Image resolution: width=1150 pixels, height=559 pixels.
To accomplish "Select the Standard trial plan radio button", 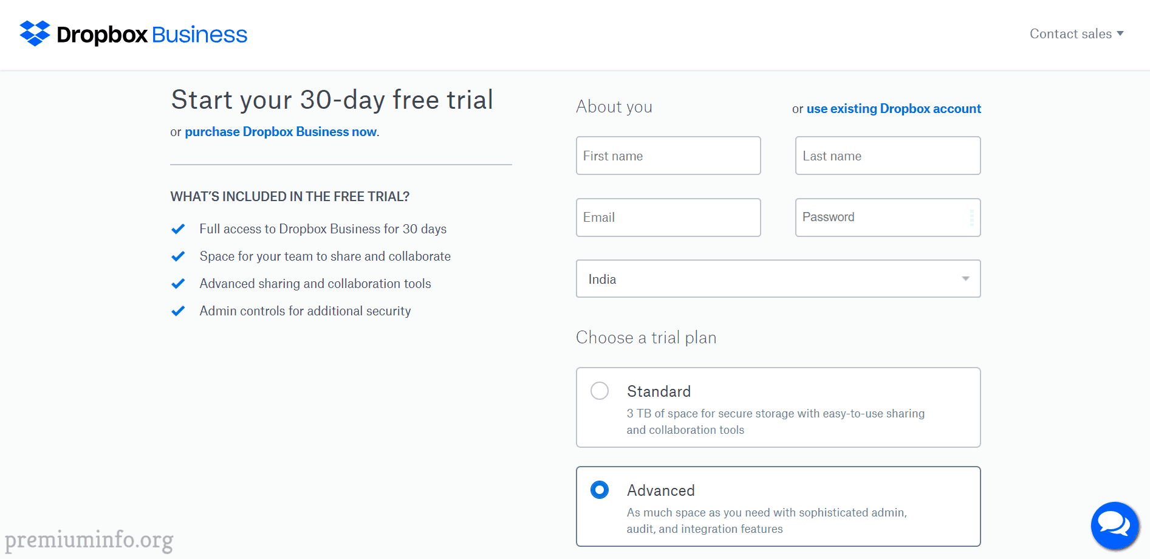I will [600, 391].
